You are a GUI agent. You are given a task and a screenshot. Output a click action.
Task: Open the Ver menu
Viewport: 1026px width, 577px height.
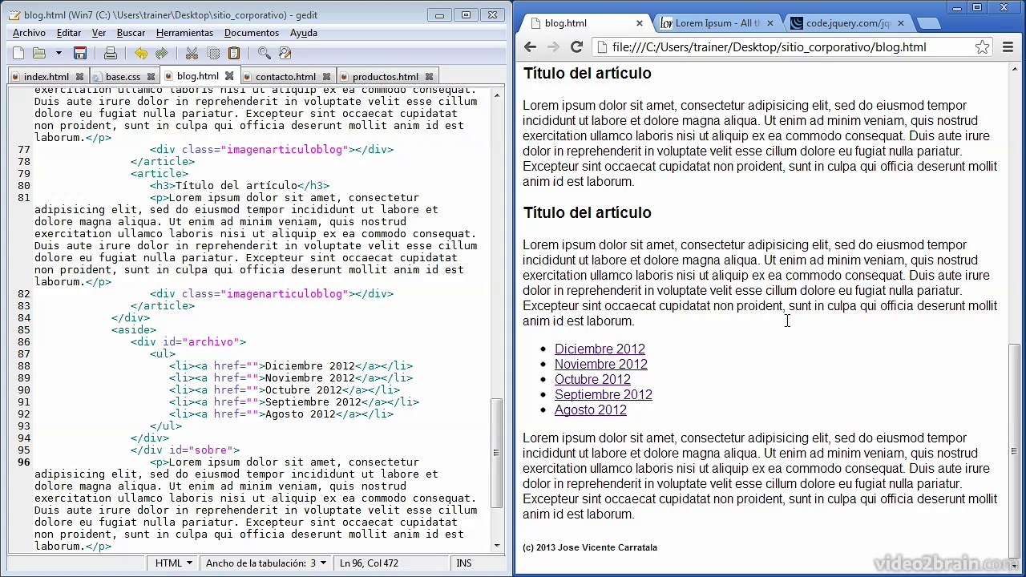(x=99, y=33)
